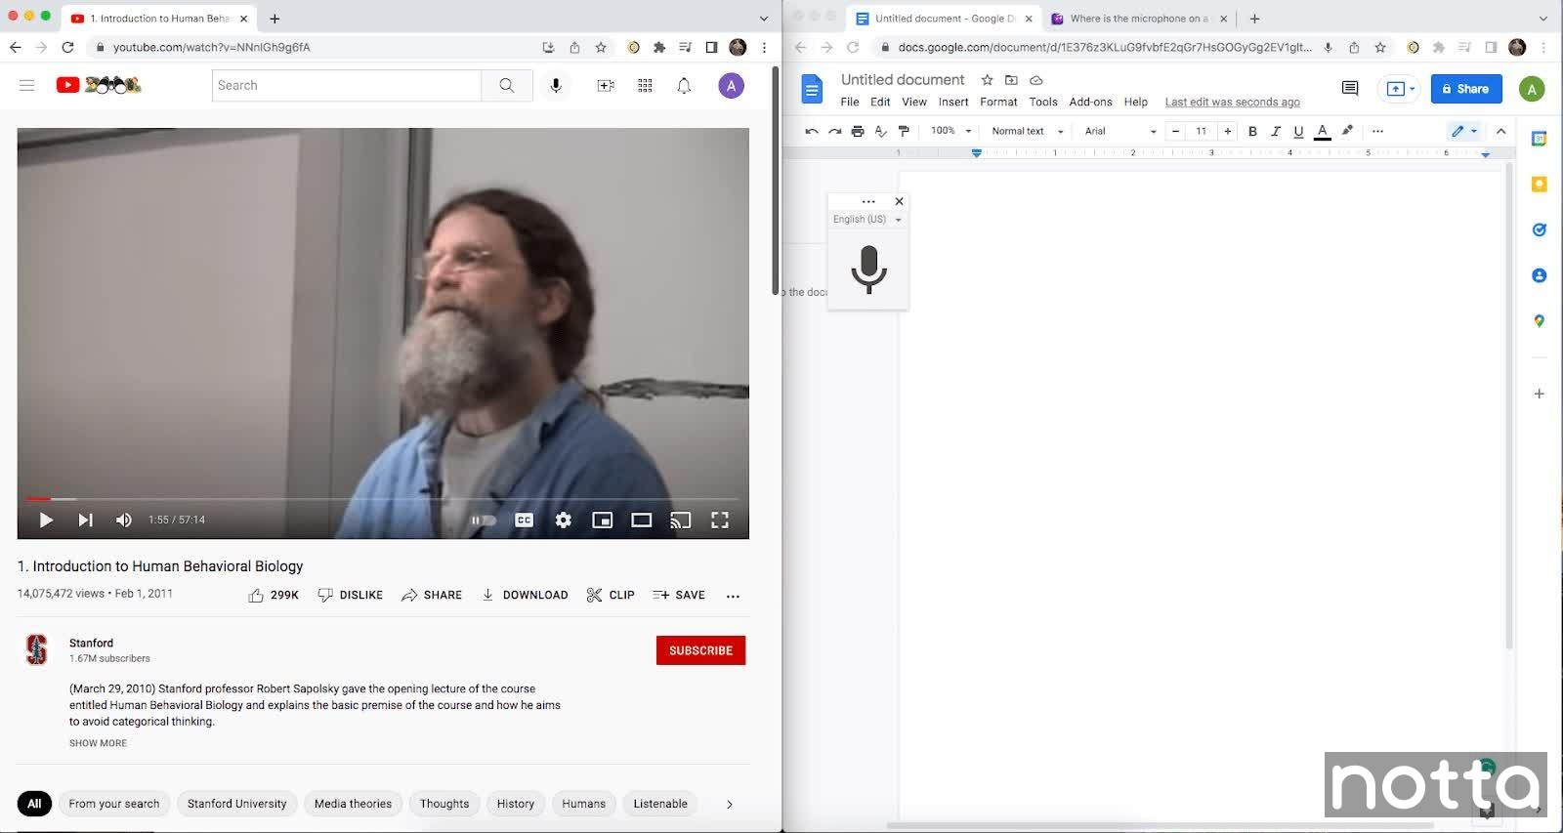Viewport: 1563px width, 833px height.
Task: Toggle bold formatting in Docs
Action: click(1252, 131)
